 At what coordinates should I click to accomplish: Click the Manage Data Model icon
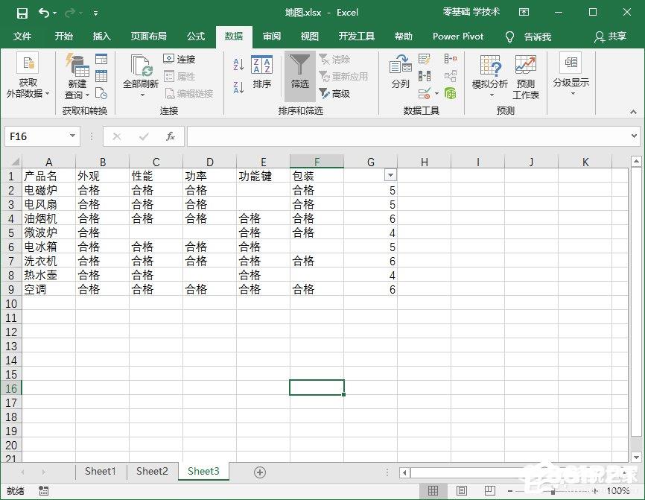coord(451,93)
